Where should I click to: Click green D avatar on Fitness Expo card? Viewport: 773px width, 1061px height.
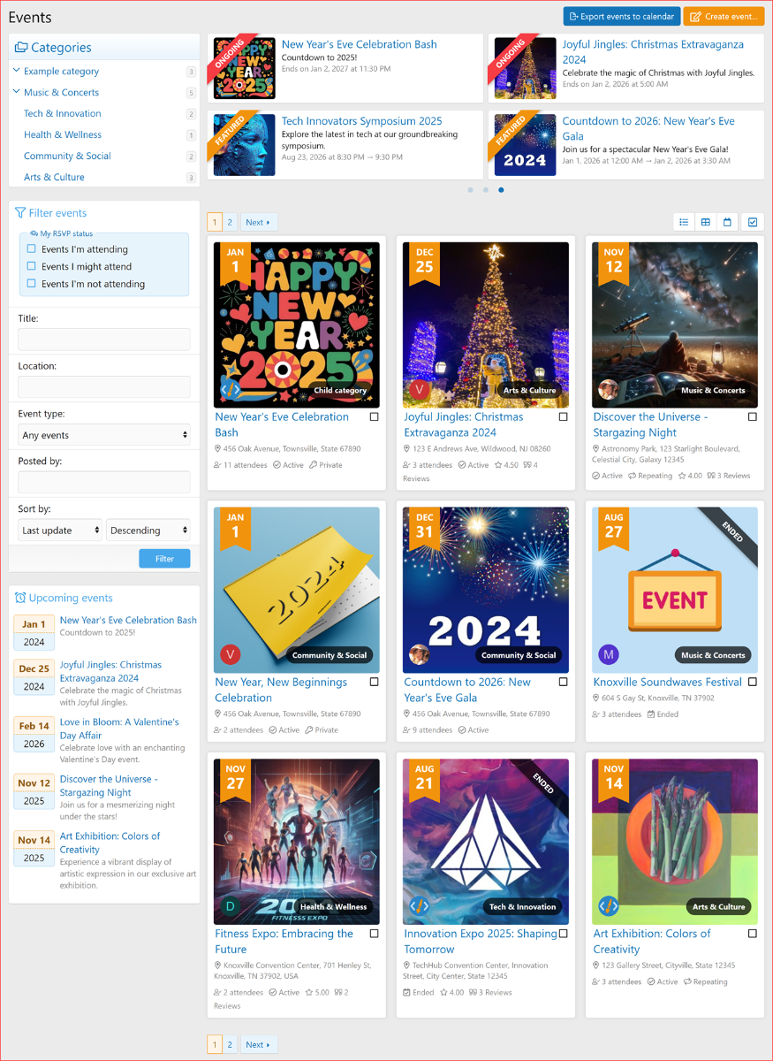click(230, 906)
